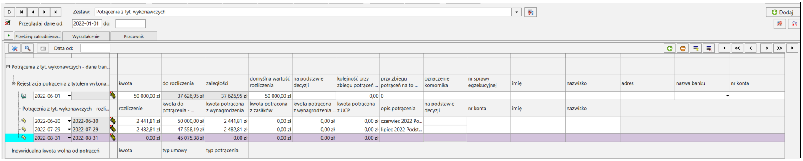Click the tag icon on the 2022-06-30 row
The image size is (803, 161).
[x=24, y=121]
